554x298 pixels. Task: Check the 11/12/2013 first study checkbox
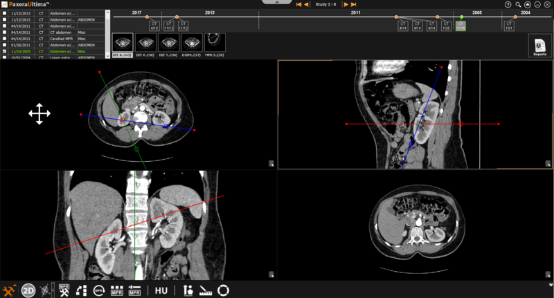coord(5,13)
